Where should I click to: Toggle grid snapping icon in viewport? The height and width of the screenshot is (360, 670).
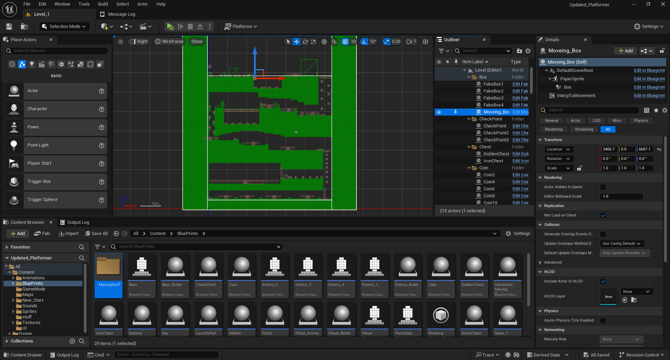pos(345,42)
